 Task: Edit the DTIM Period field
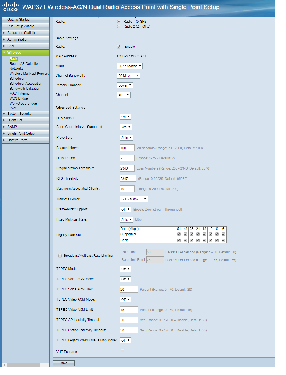click(x=127, y=158)
